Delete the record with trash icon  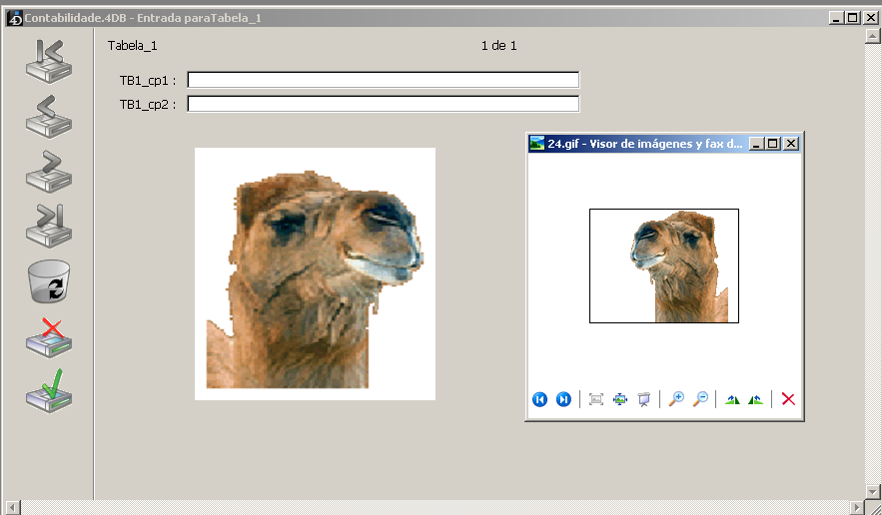click(x=48, y=281)
